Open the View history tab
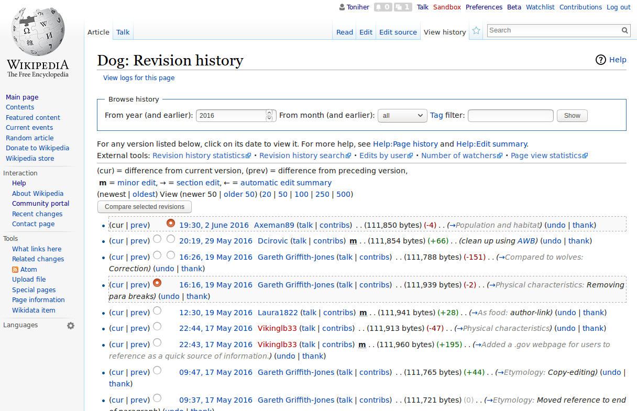This screenshot has height=411, width=637. 445,32
